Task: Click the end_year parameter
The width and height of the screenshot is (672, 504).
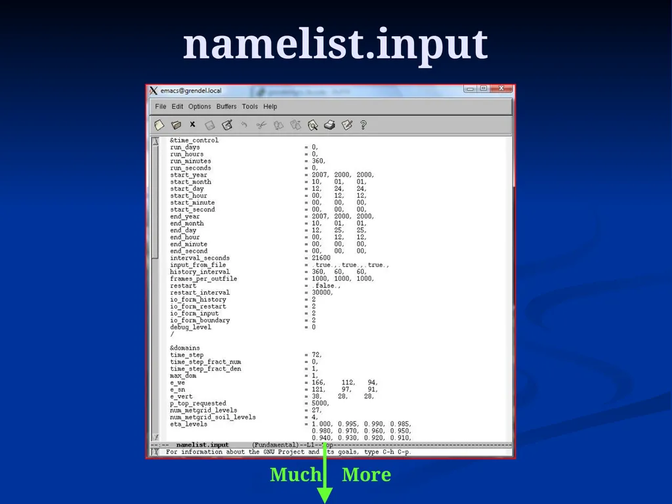Action: 184,217
